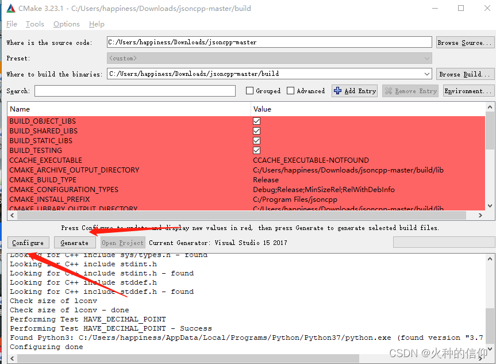Click the Name column header
The height and width of the screenshot is (364, 496).
pos(129,109)
